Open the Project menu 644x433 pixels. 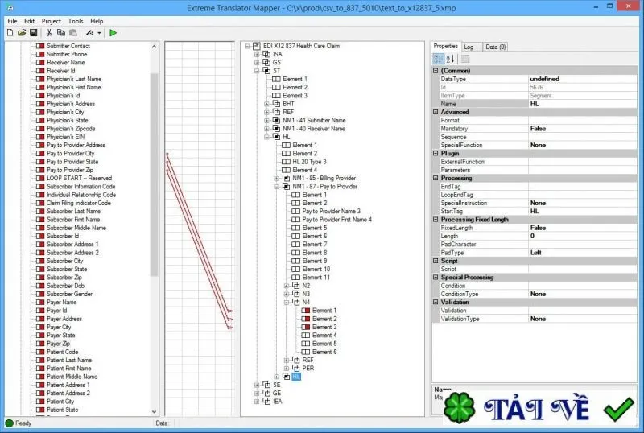pyautogui.click(x=52, y=21)
